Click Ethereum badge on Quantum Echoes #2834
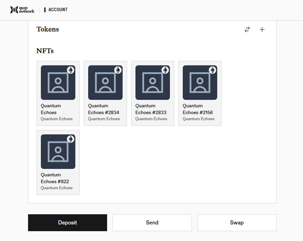The height and width of the screenshot is (241, 303). coord(118,70)
